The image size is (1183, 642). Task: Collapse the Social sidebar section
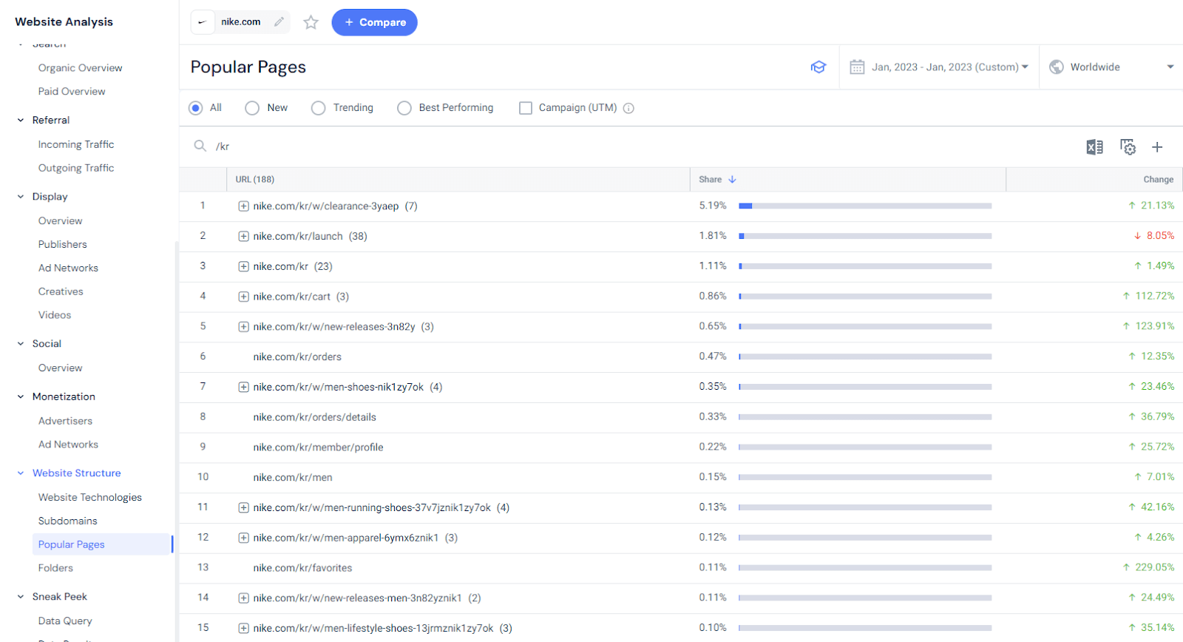coord(21,343)
